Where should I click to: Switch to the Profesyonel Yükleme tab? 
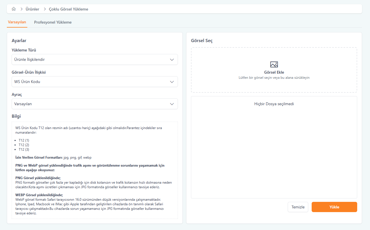(53, 22)
